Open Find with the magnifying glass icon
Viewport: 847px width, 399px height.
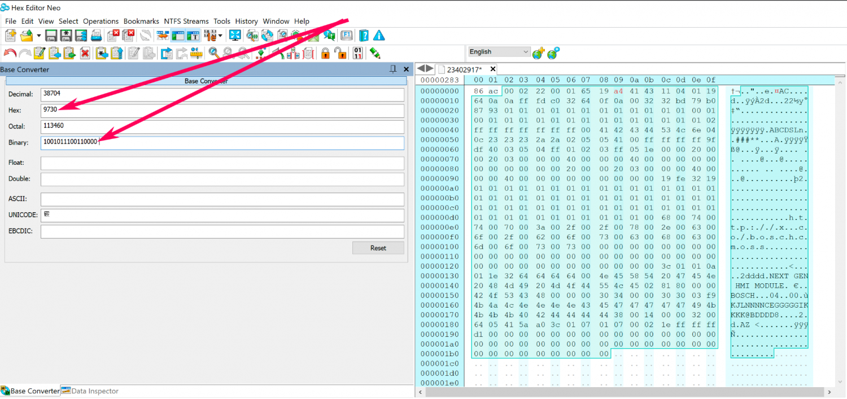[x=214, y=53]
